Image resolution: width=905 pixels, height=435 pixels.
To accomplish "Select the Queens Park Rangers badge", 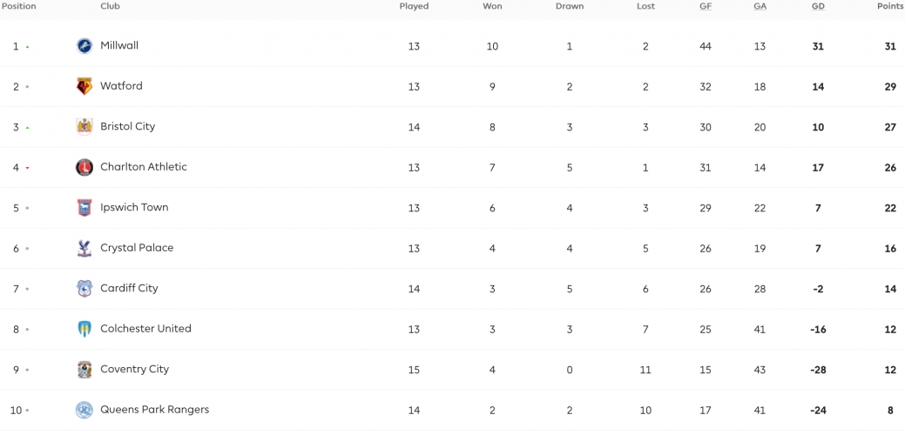I will pyautogui.click(x=84, y=411).
